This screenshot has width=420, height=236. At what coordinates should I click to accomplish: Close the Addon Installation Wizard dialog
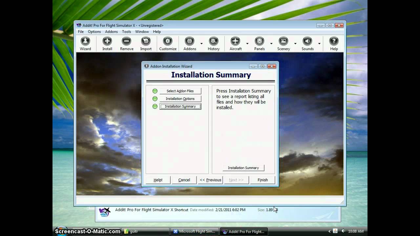click(x=272, y=66)
